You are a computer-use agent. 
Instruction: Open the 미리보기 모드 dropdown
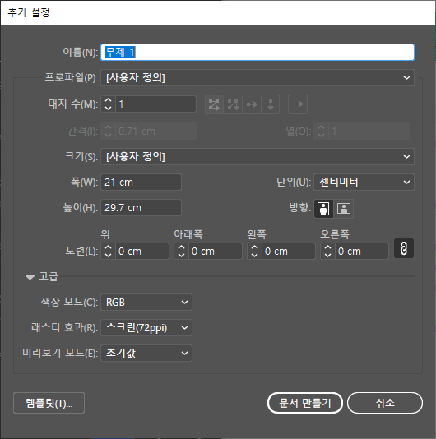tap(146, 353)
